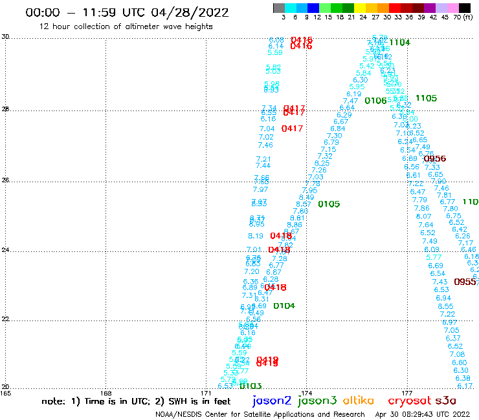This screenshot has width=479, height=420.
Task: Click wave height value '8.81'
Action: [297, 218]
